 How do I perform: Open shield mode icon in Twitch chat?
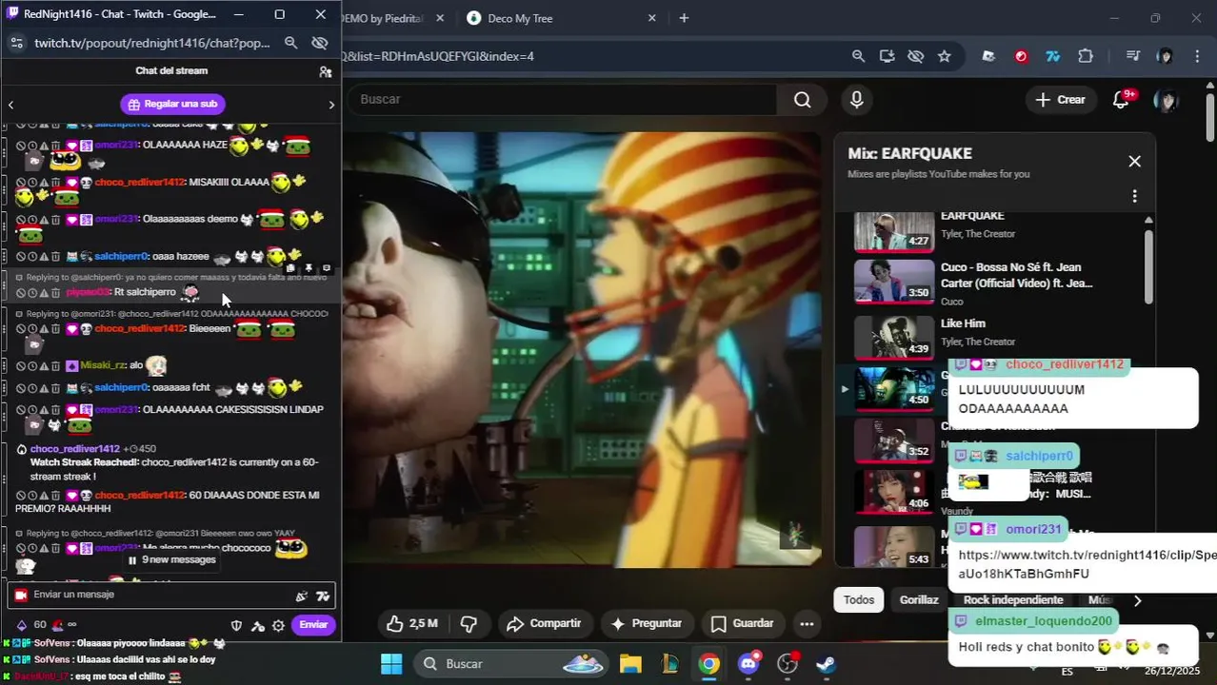click(x=237, y=625)
